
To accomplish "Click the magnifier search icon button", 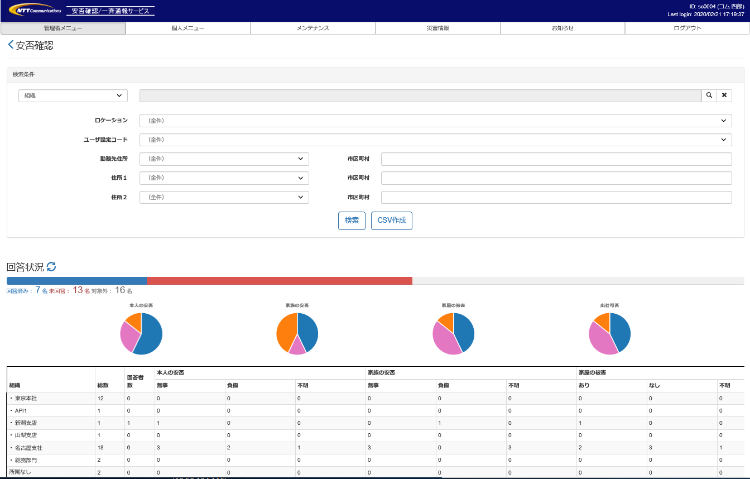I will pyautogui.click(x=709, y=95).
